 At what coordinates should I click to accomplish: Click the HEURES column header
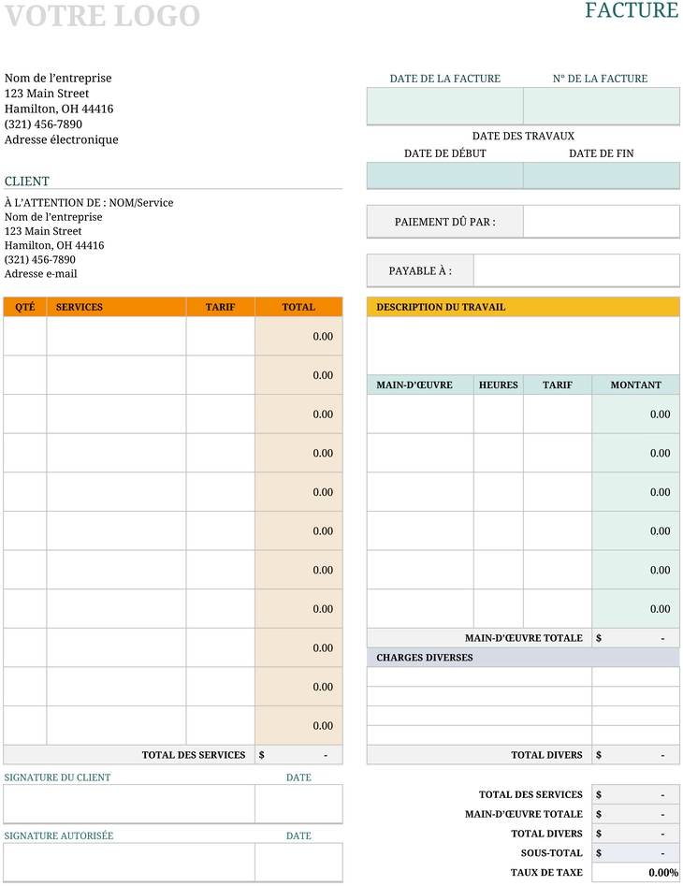point(499,385)
